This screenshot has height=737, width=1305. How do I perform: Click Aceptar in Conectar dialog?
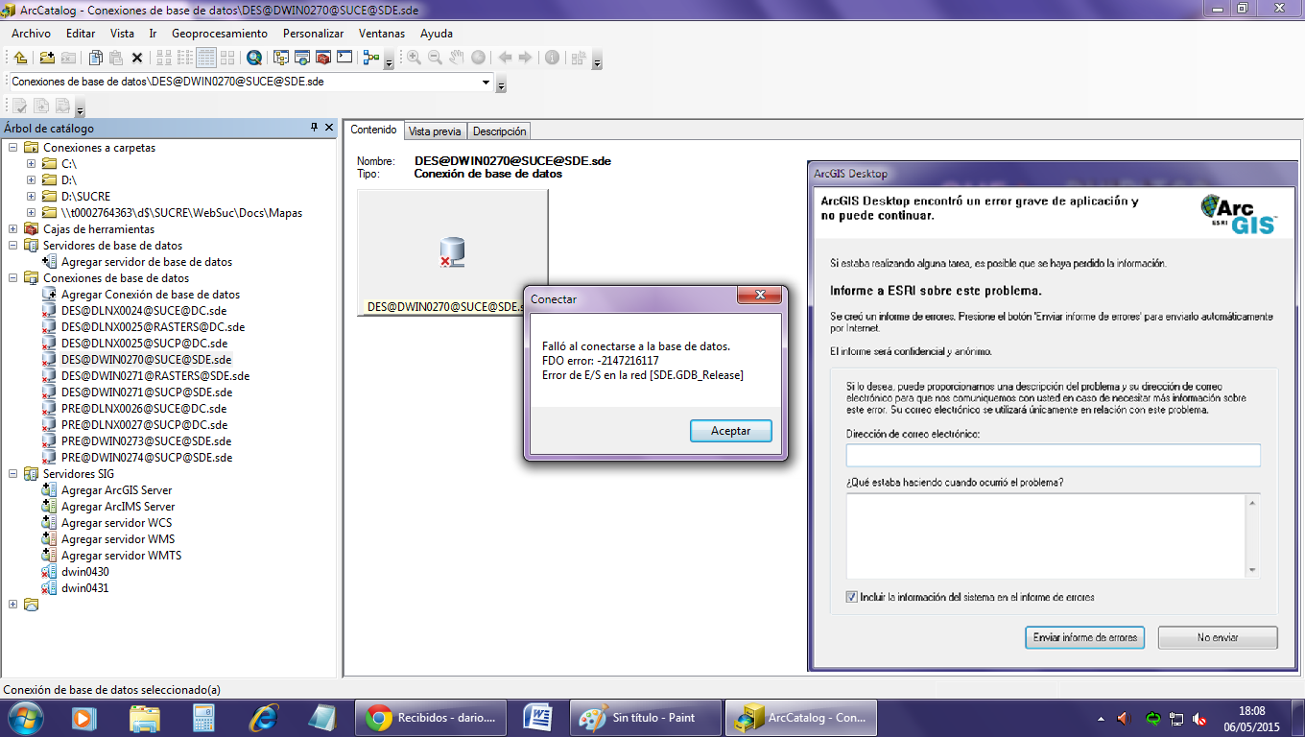coord(731,431)
